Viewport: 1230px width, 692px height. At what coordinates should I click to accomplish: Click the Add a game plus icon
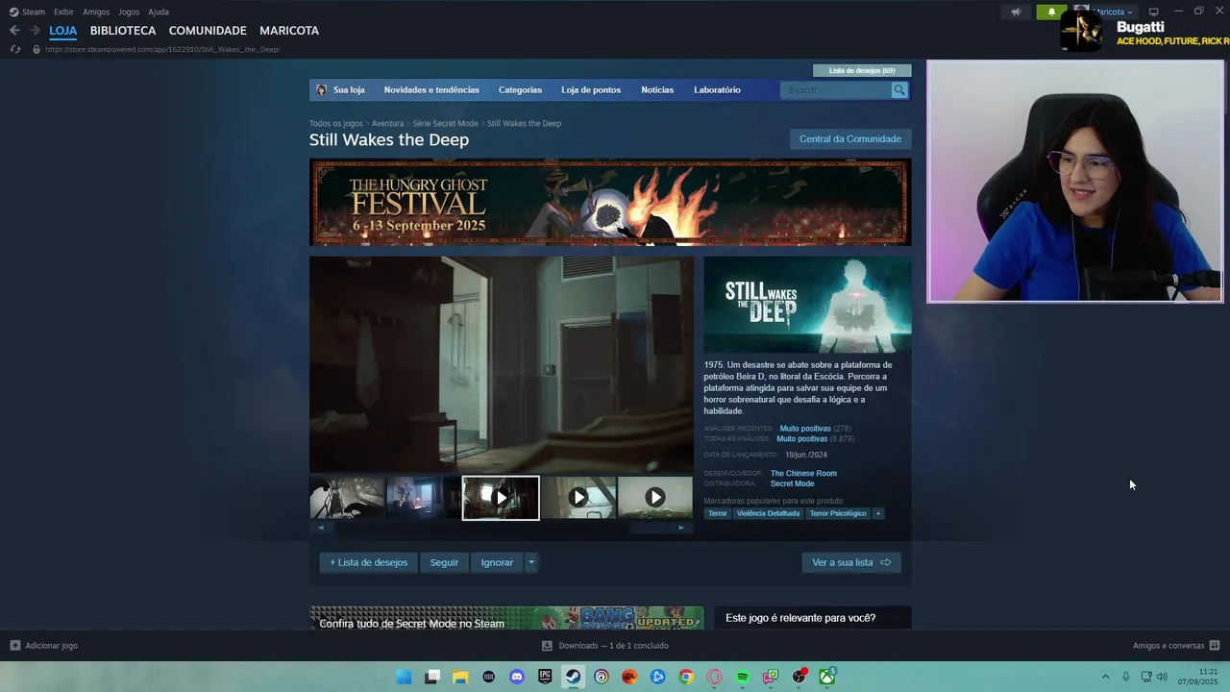(x=14, y=646)
